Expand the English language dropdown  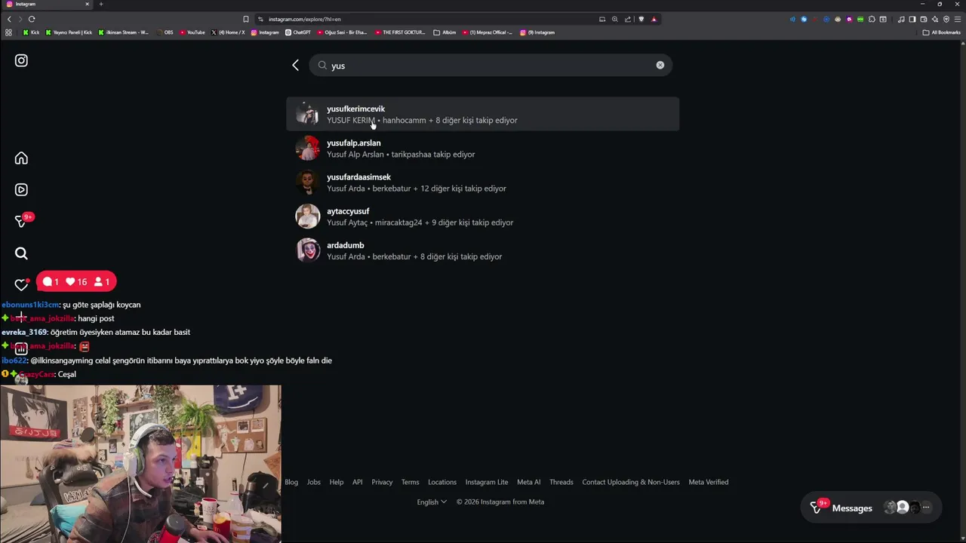[432, 502]
